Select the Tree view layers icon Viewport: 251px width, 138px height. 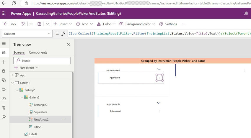point(4,52)
